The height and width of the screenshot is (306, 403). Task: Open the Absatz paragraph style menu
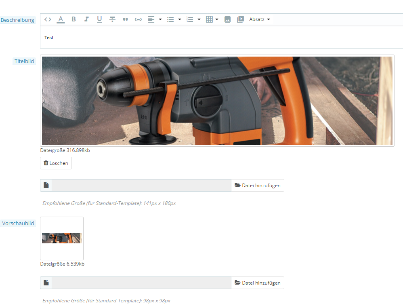click(260, 19)
